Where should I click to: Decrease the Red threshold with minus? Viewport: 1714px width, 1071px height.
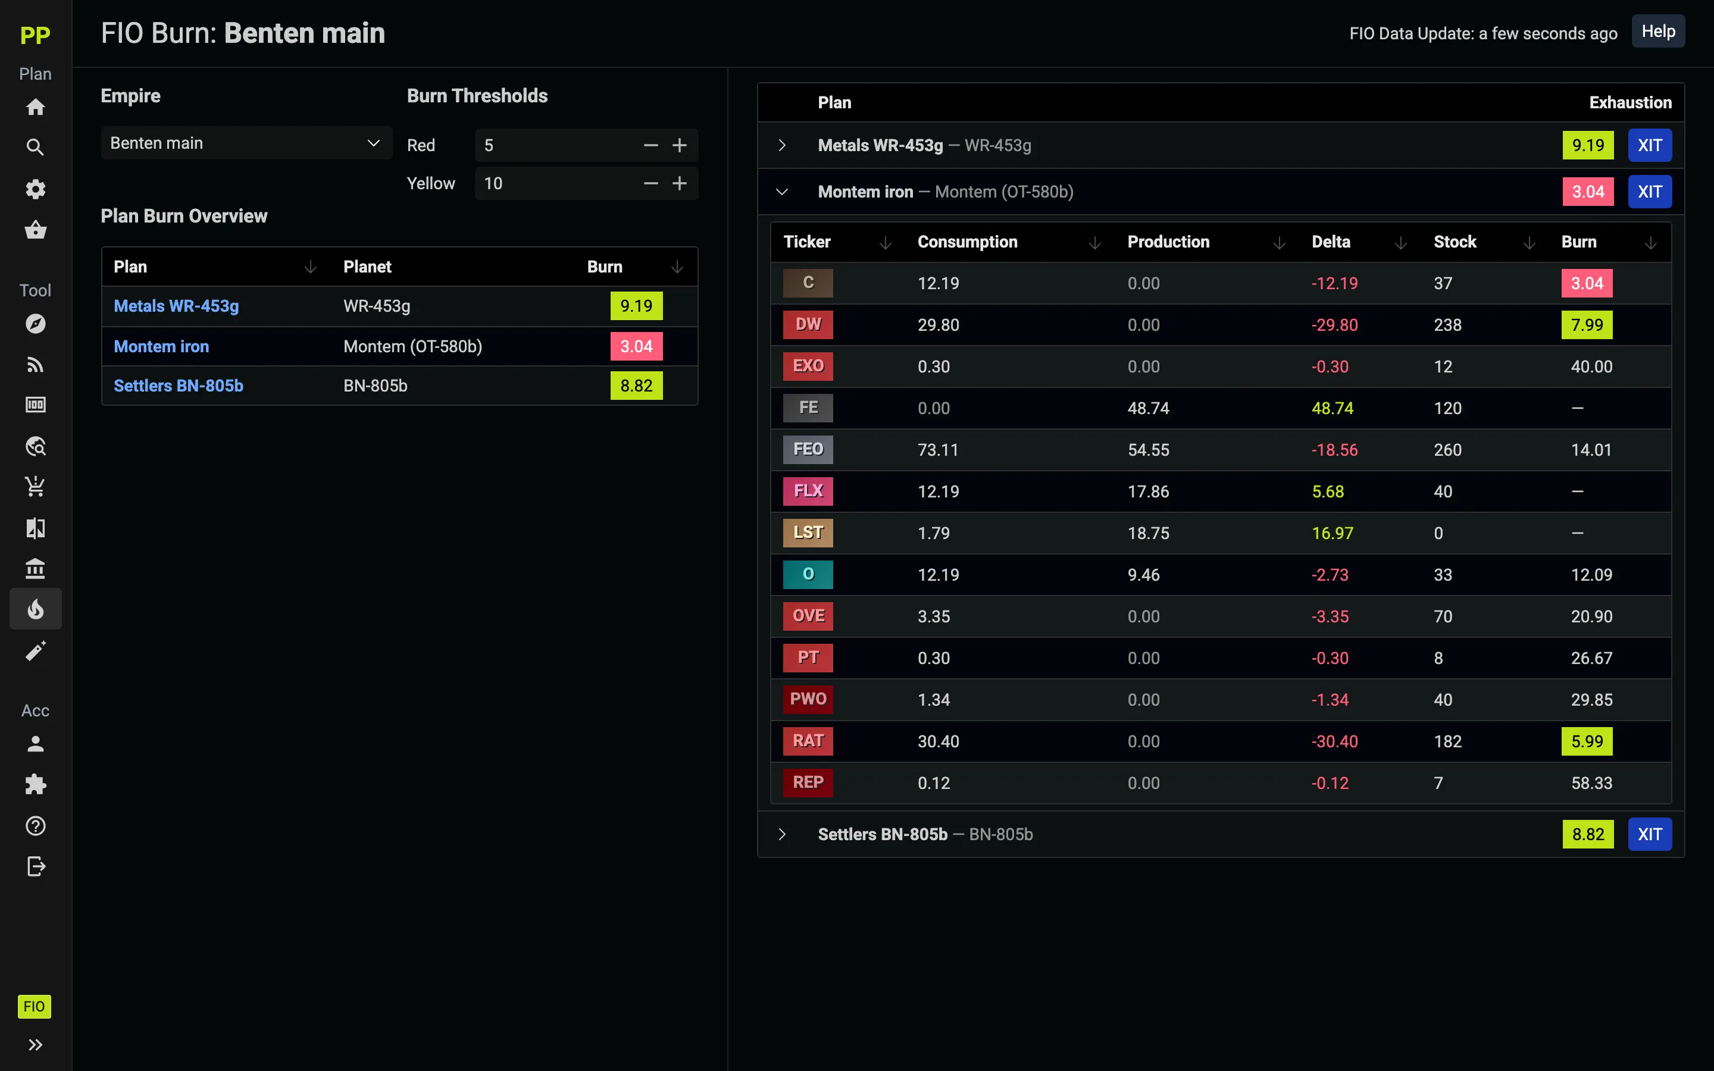651,145
